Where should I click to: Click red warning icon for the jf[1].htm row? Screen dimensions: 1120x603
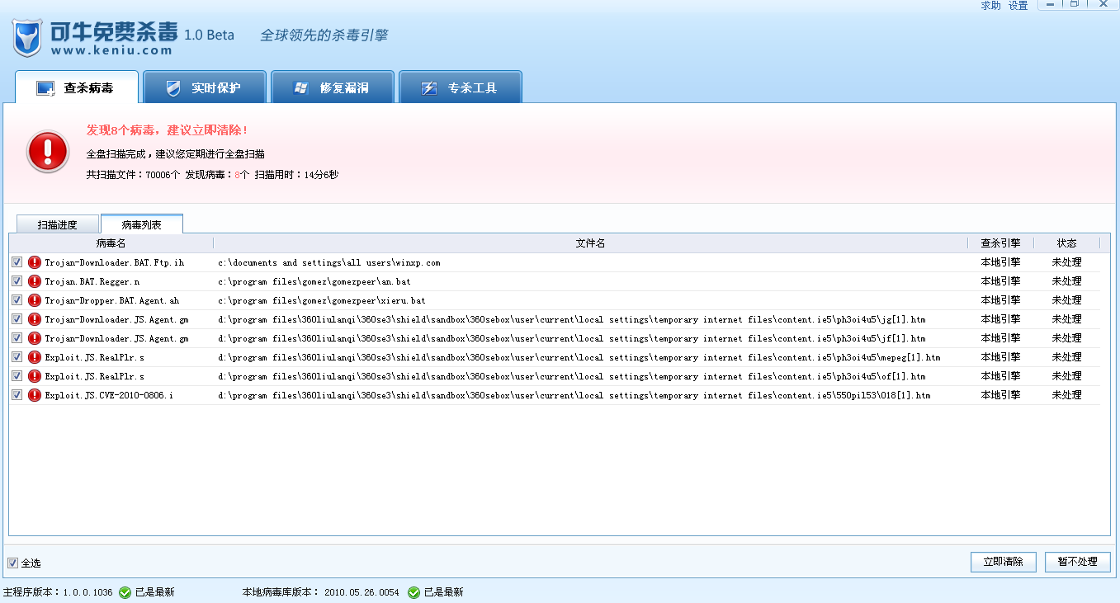(34, 338)
